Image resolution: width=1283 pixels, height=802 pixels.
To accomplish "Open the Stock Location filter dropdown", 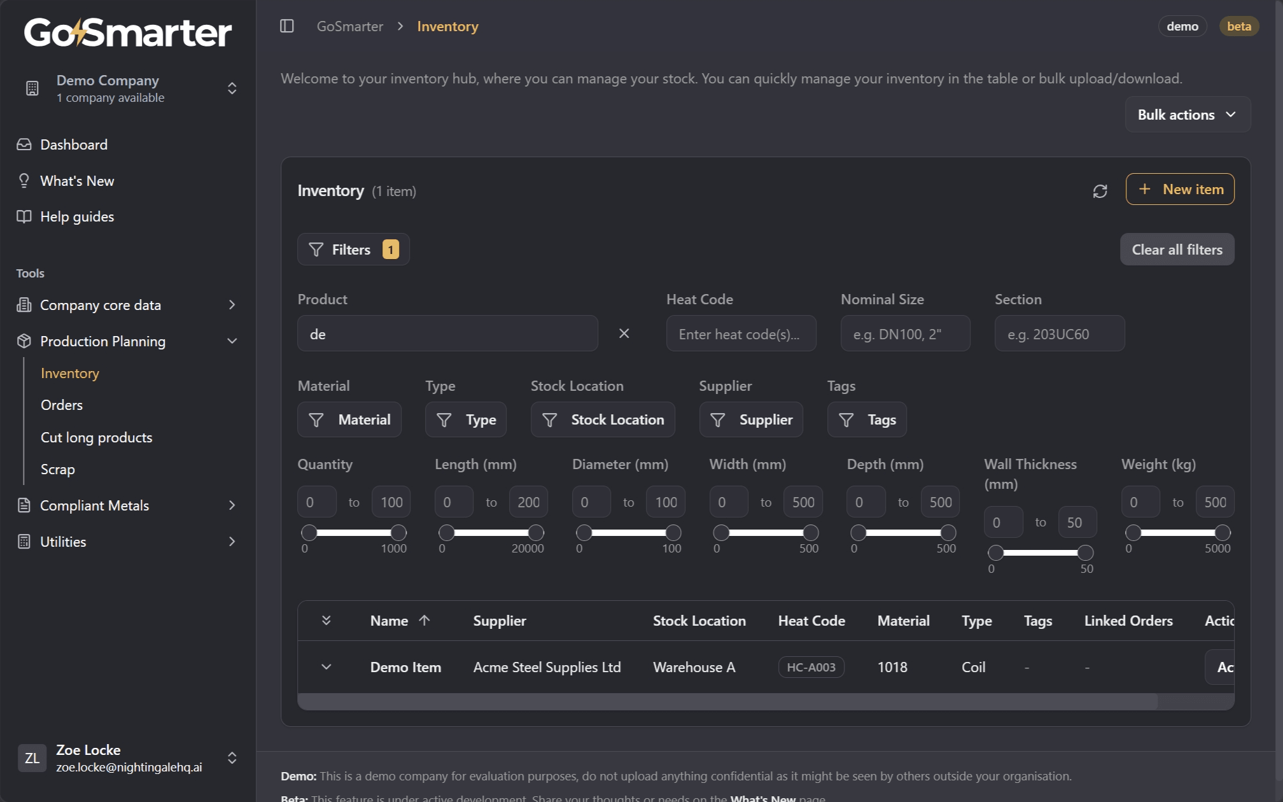I will point(603,419).
